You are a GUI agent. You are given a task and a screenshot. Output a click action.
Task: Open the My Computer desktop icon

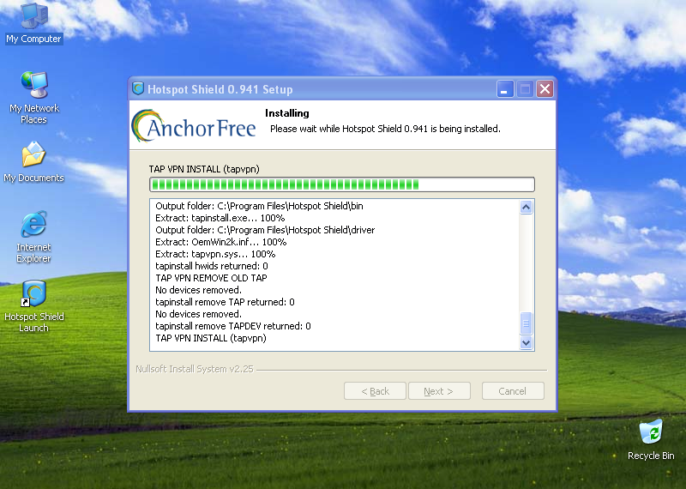point(34,23)
